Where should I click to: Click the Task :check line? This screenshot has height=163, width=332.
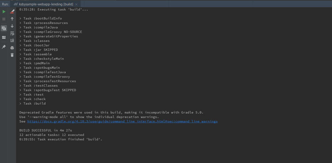point(32,99)
